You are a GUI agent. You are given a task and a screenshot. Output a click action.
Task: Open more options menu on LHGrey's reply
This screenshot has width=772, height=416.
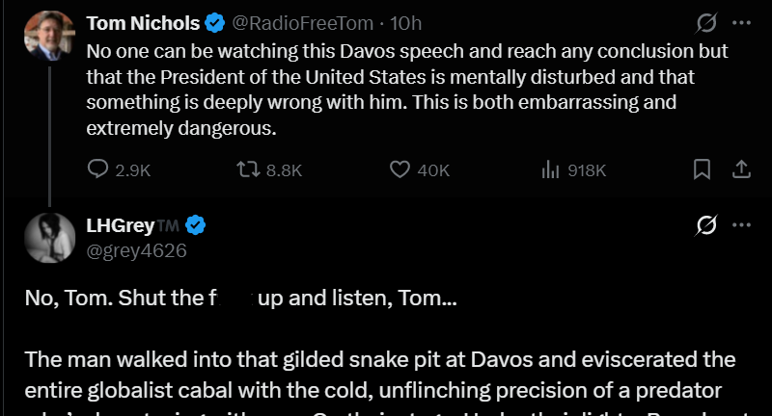pyautogui.click(x=741, y=225)
